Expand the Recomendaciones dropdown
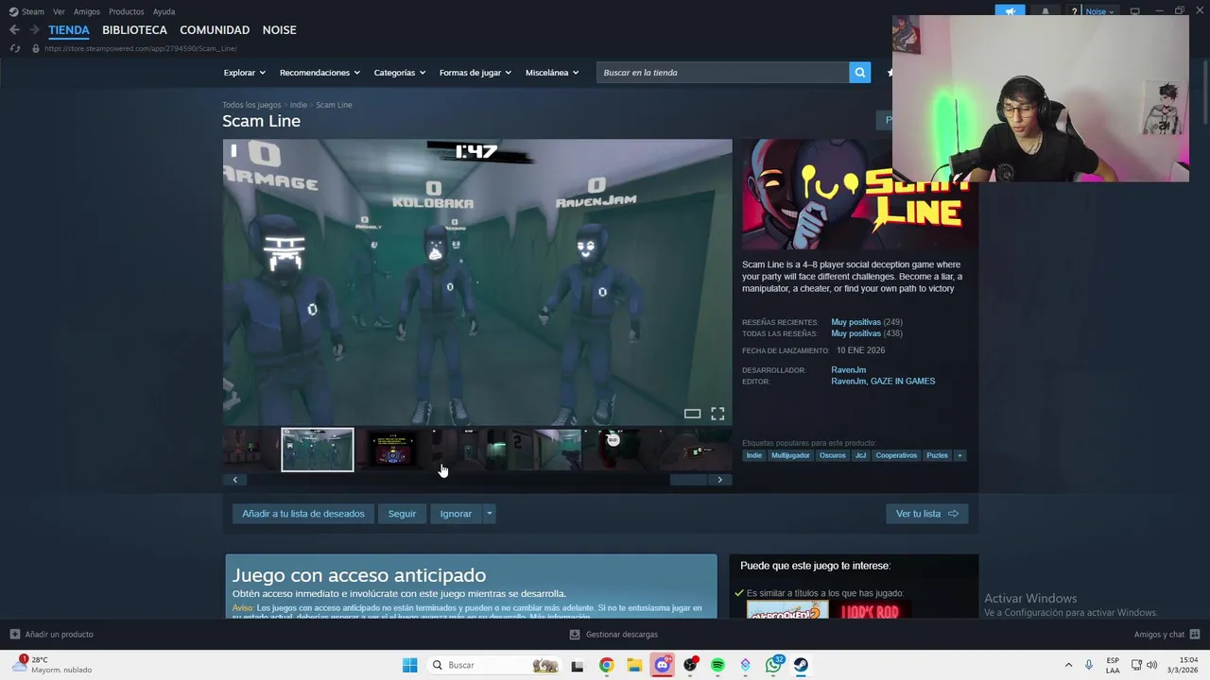Image resolution: width=1210 pixels, height=680 pixels. pos(320,73)
